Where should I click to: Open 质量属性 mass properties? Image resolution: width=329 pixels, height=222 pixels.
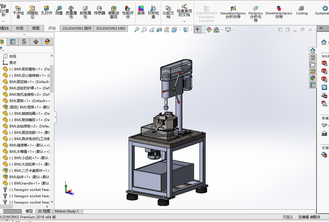click(71, 12)
